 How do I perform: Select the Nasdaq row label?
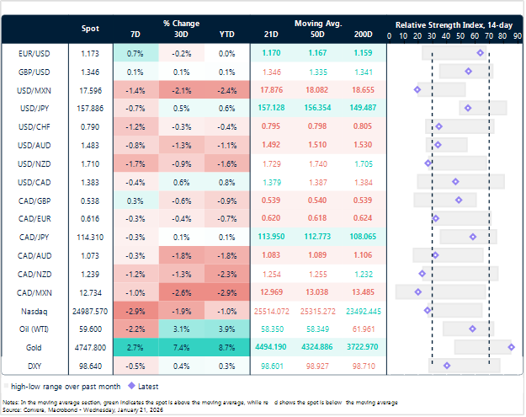(x=33, y=310)
